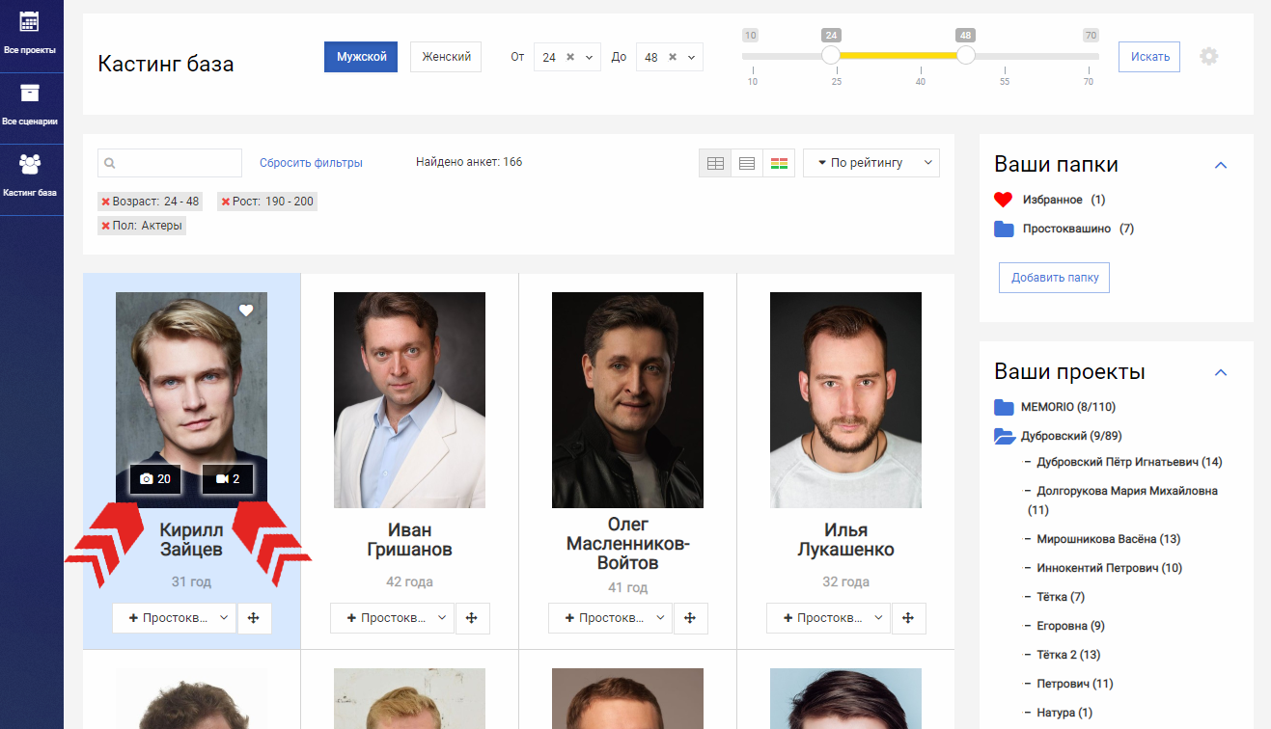The image size is (1271, 729).
Task: Open search settings gear icon
Action: tap(1209, 57)
